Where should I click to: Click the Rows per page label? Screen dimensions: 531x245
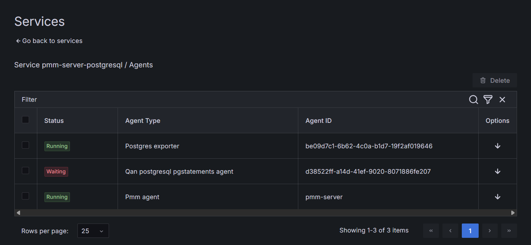tap(45, 231)
